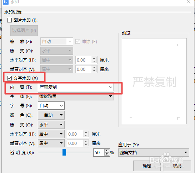
Task: Click the transparency value field showing 50
Action: point(99,153)
